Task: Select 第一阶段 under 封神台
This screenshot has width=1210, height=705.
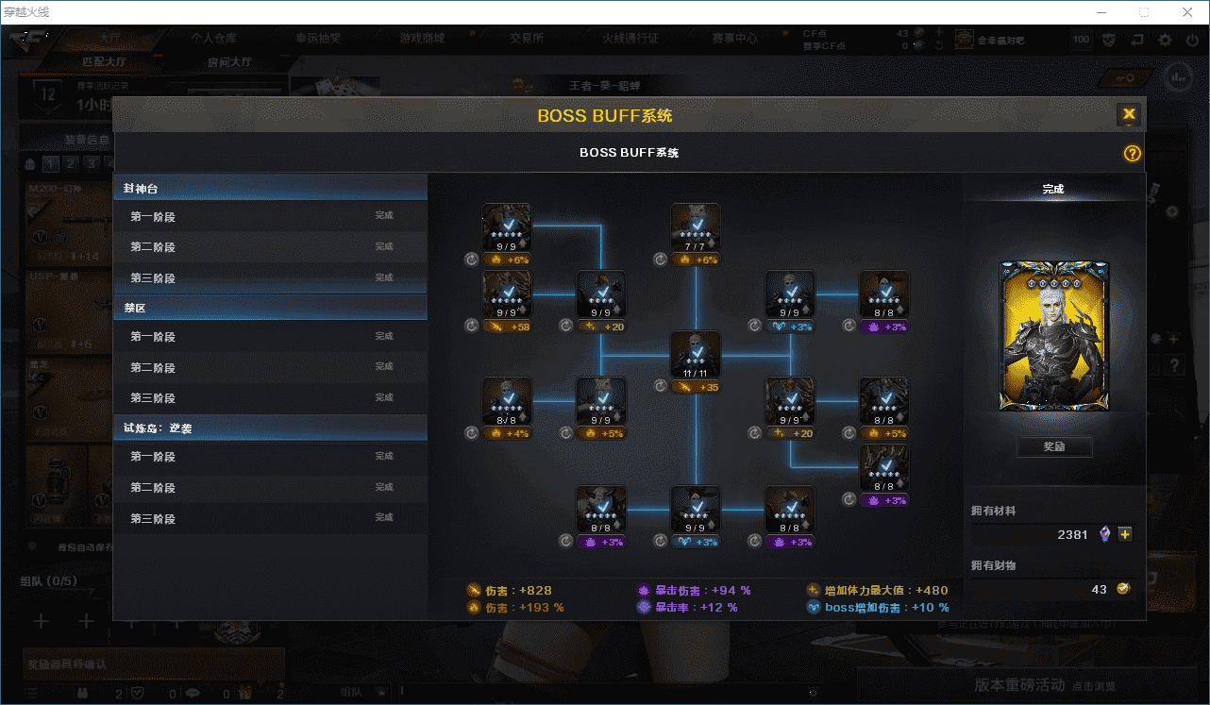Action: coord(271,216)
